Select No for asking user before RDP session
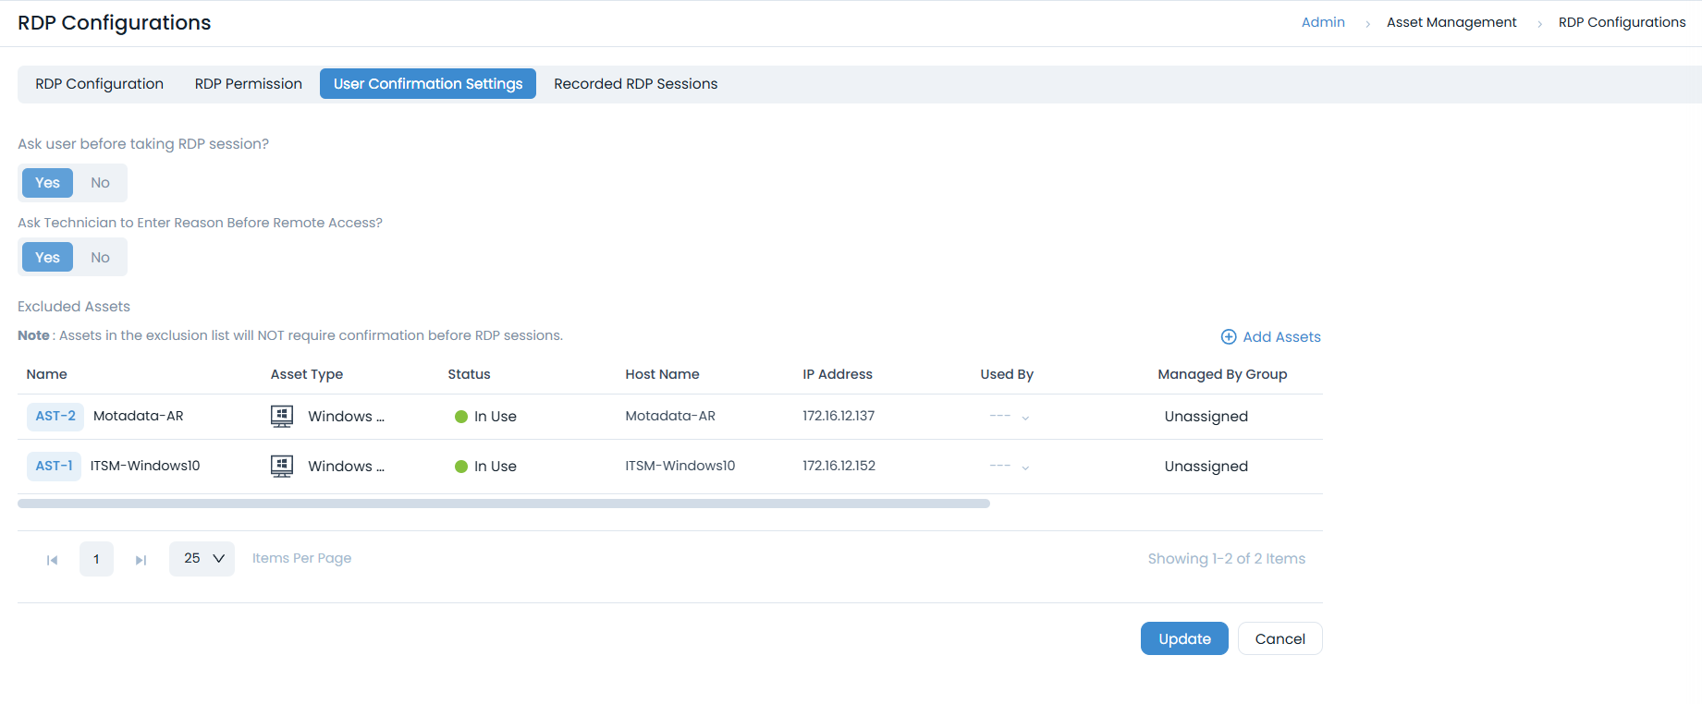Viewport: 1702px width, 704px height. click(100, 183)
